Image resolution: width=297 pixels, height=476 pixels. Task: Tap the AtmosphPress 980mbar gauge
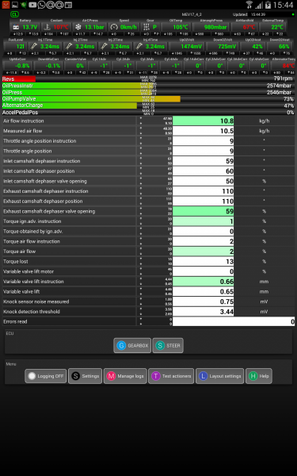pyautogui.click(x=211, y=27)
